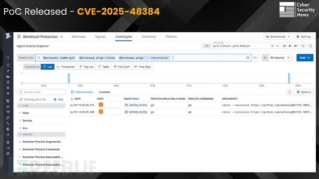
Task: Click the Search facets field
Action: [41, 92]
